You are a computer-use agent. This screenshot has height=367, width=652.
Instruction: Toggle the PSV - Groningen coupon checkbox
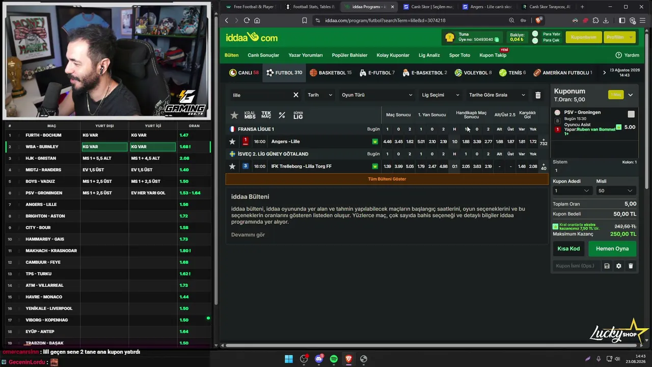(x=631, y=114)
